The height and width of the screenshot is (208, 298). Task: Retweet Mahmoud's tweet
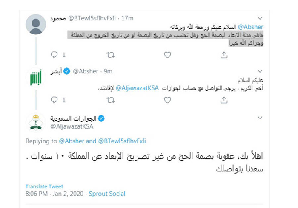[x=111, y=55]
